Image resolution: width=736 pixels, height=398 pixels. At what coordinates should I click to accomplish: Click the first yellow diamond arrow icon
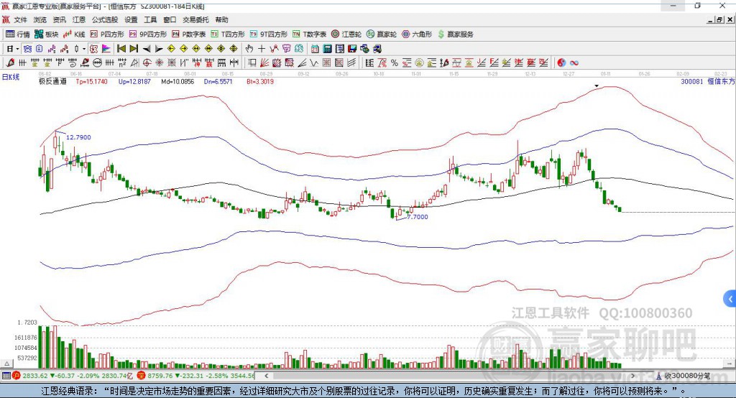(x=171, y=49)
